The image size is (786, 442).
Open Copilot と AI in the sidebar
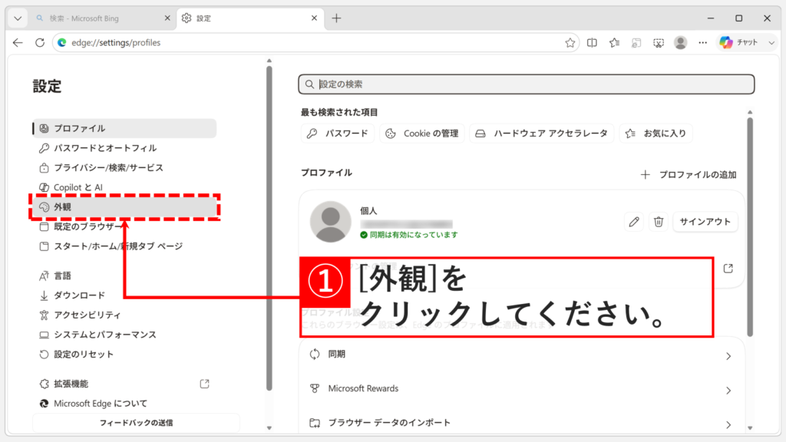point(125,187)
